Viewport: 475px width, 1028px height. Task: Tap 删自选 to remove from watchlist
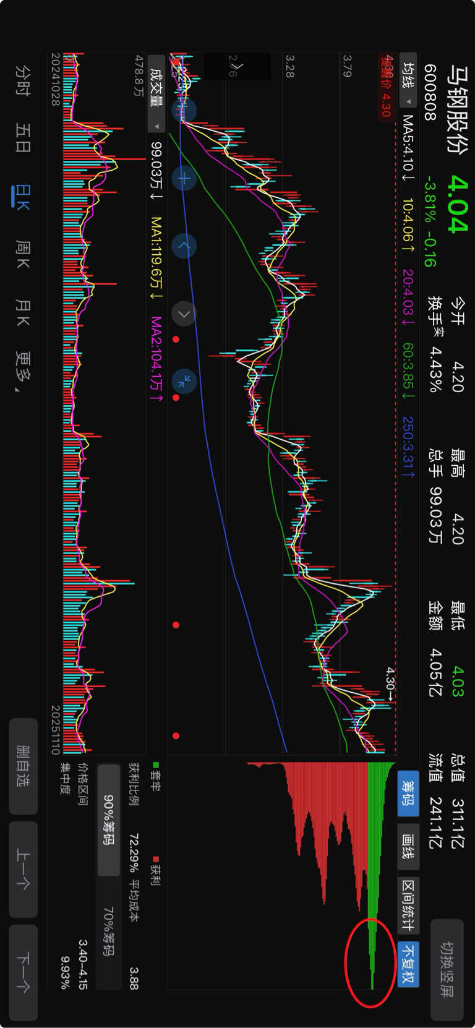(24, 766)
